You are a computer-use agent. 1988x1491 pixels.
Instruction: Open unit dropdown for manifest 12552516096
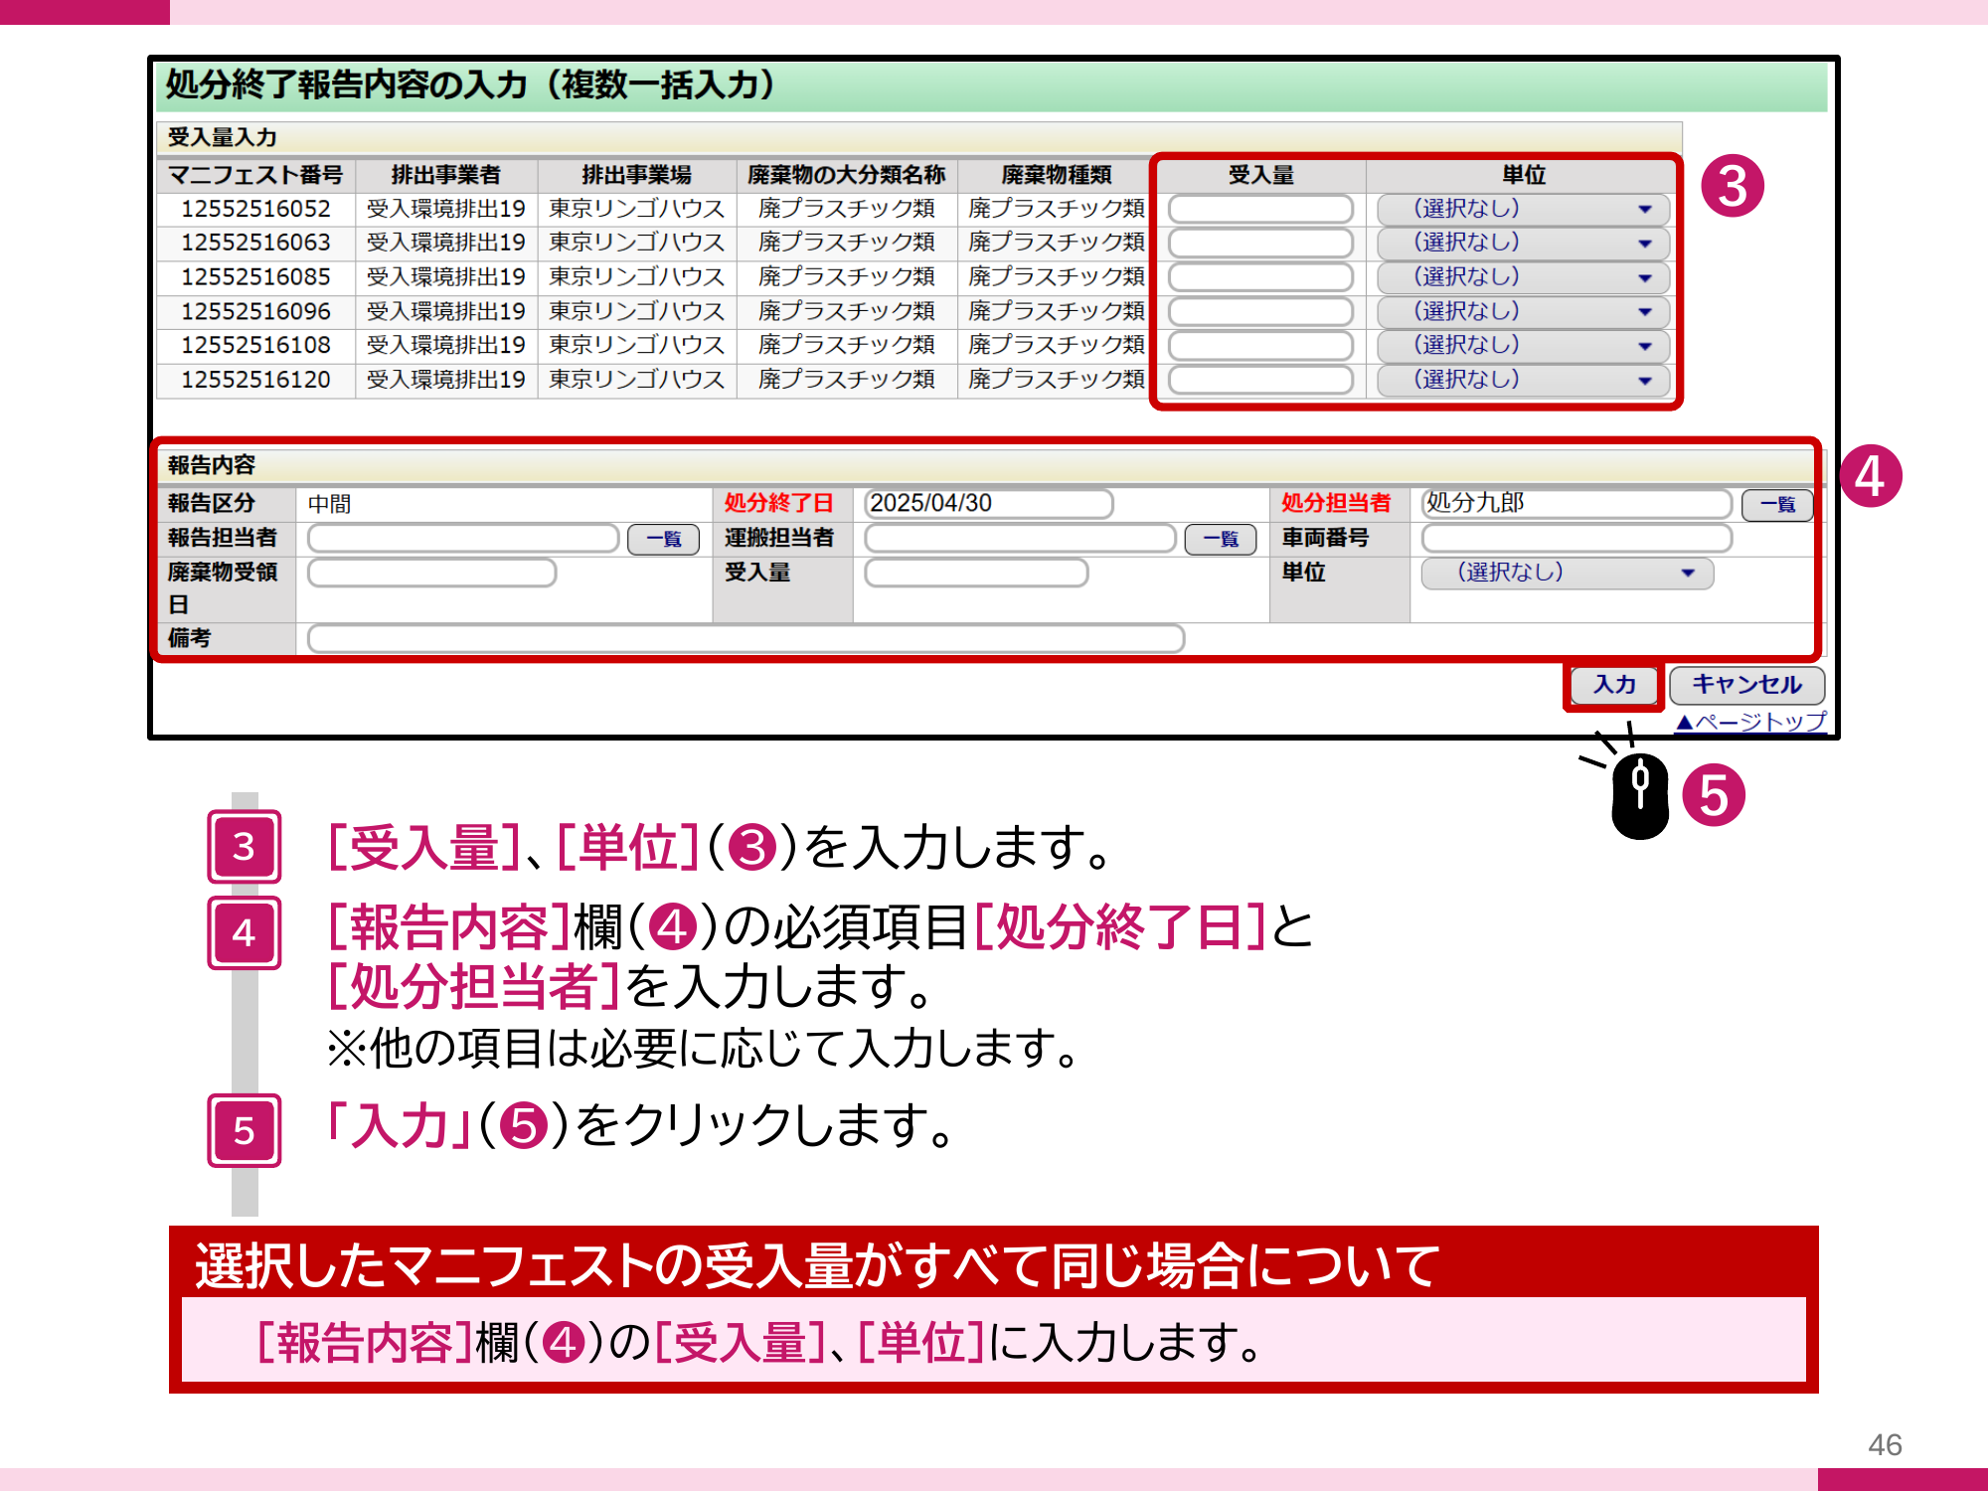(x=1522, y=311)
